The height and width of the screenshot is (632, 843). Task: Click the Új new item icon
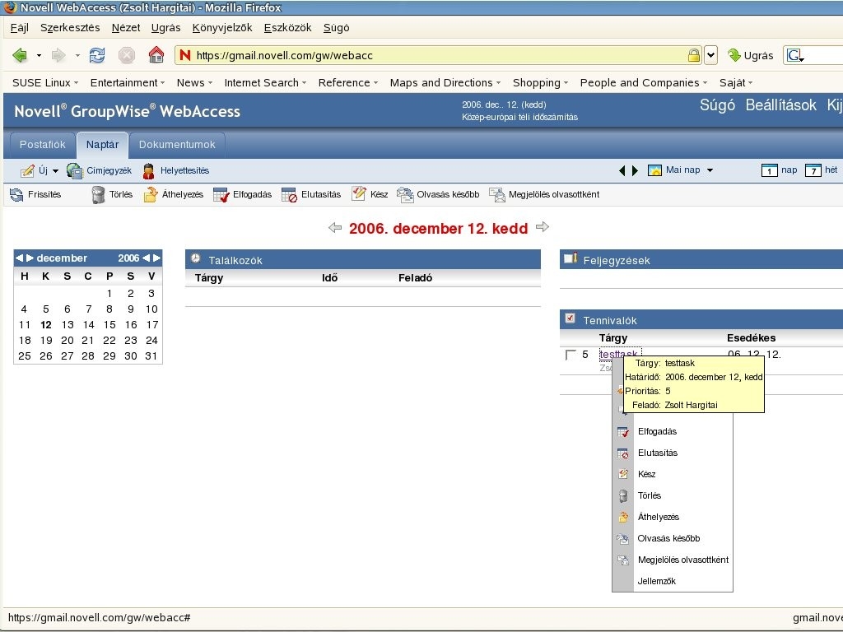coord(27,170)
